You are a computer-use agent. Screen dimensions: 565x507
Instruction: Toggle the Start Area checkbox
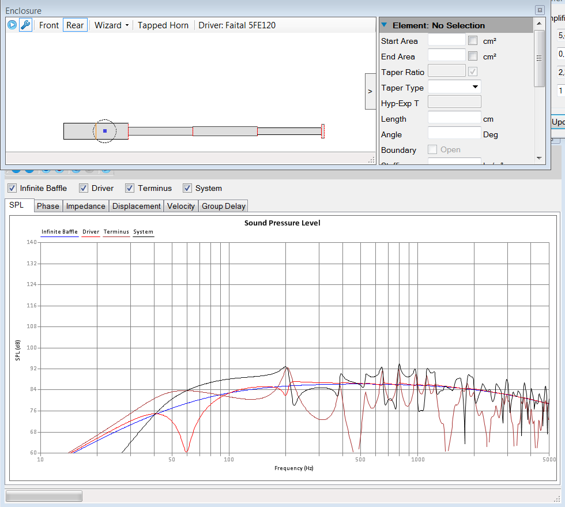coord(473,40)
